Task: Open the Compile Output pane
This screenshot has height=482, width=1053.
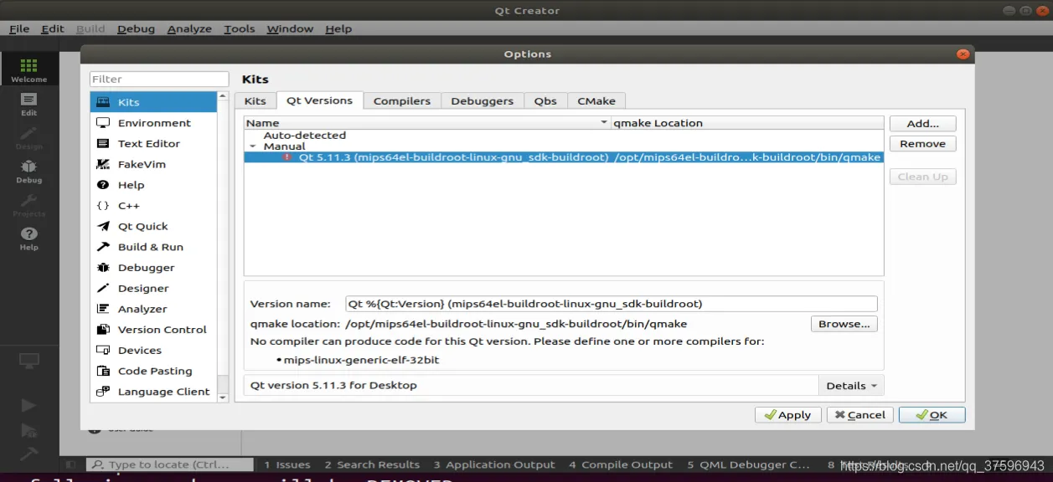Action: click(x=621, y=464)
